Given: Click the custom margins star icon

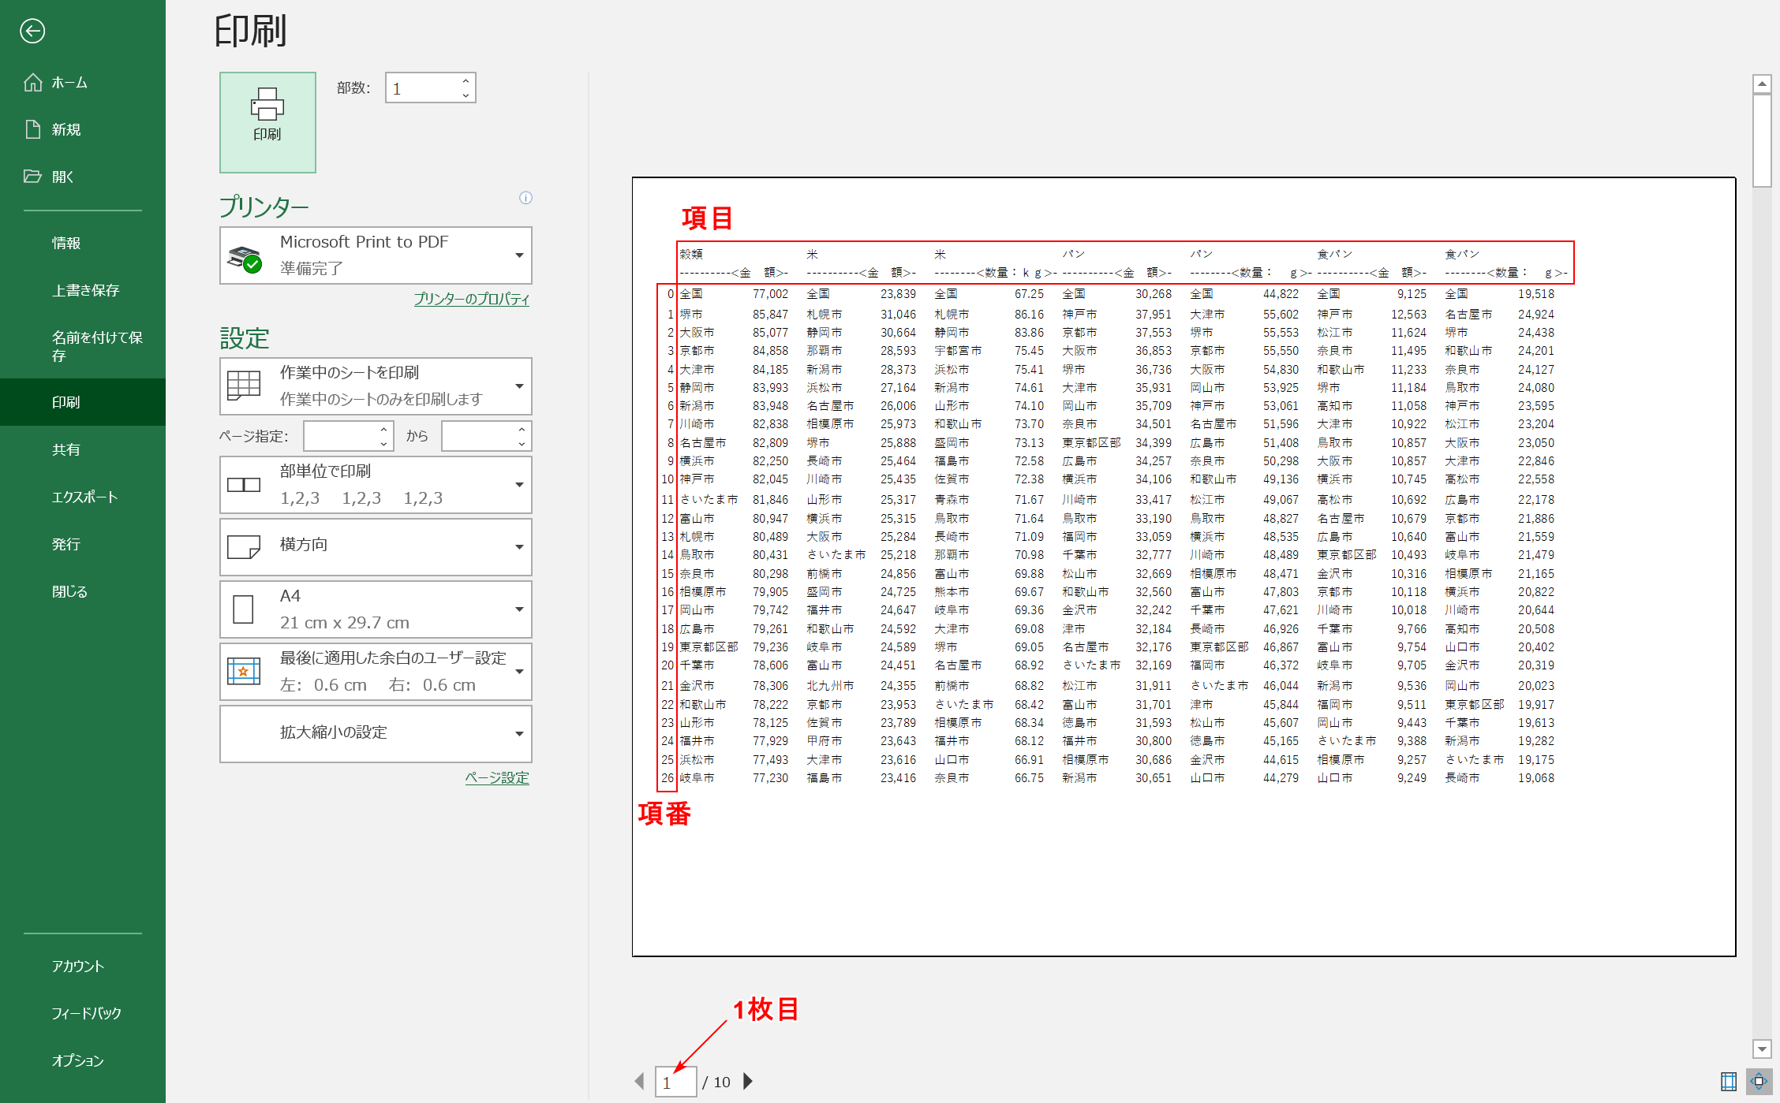Looking at the screenshot, I should (243, 672).
